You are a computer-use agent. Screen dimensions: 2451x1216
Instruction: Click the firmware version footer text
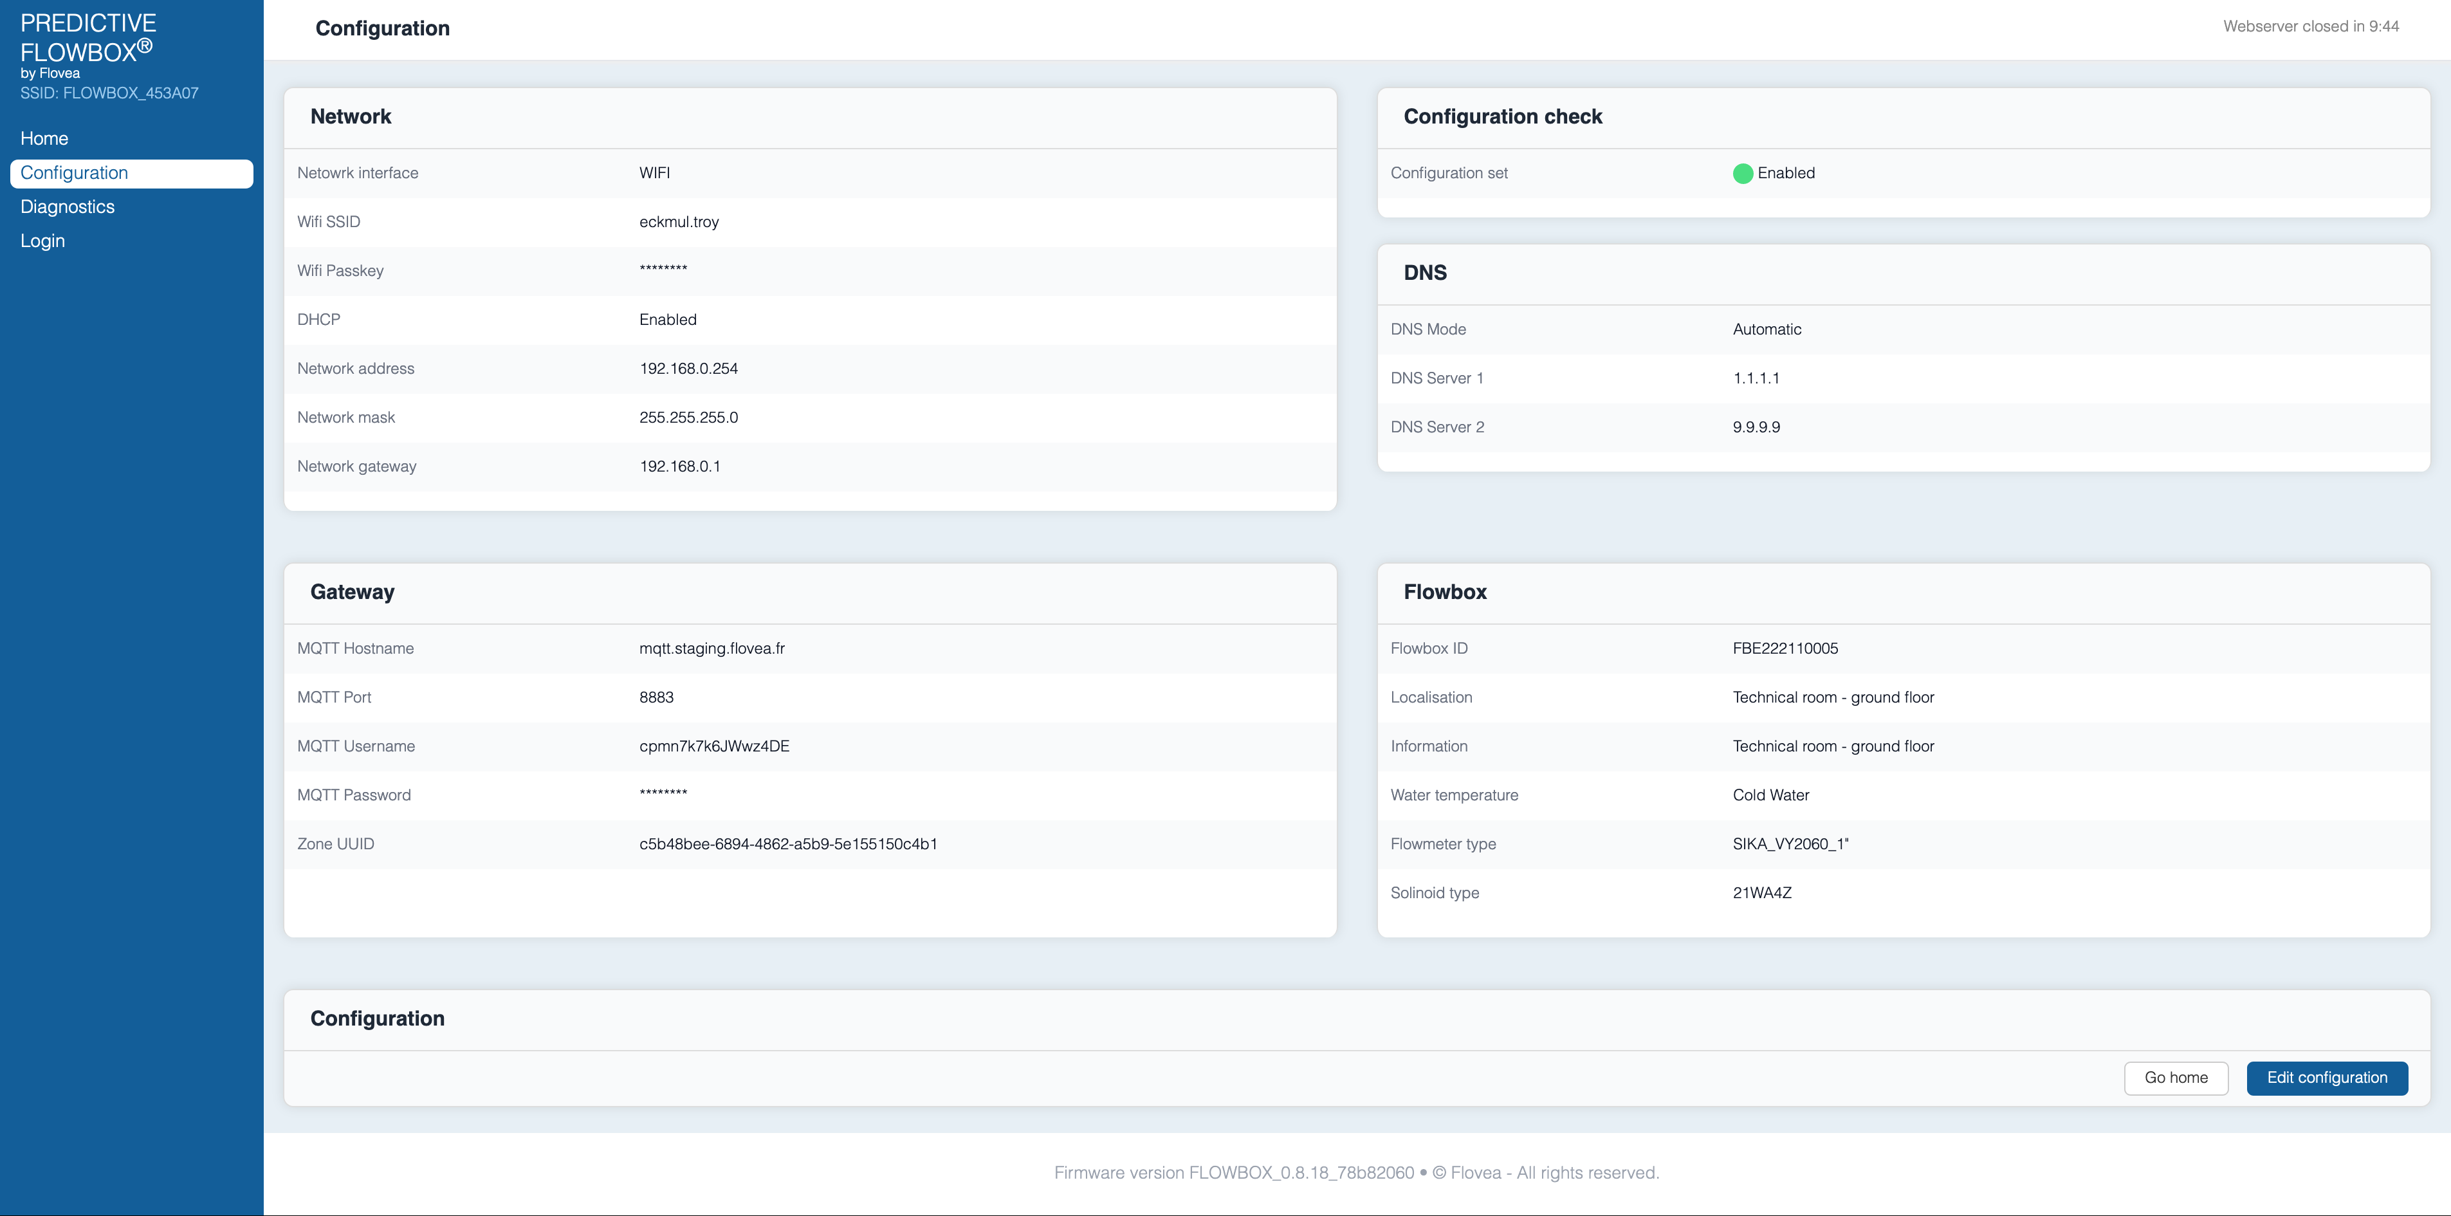1234,1173
